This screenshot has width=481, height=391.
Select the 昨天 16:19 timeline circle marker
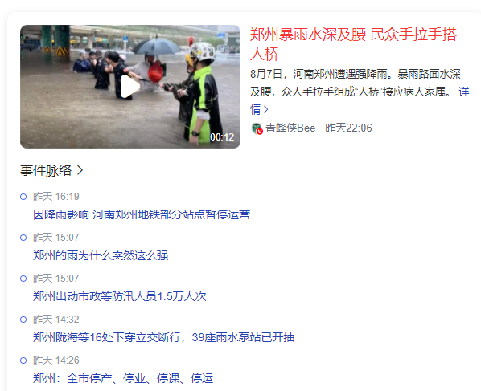click(x=23, y=197)
